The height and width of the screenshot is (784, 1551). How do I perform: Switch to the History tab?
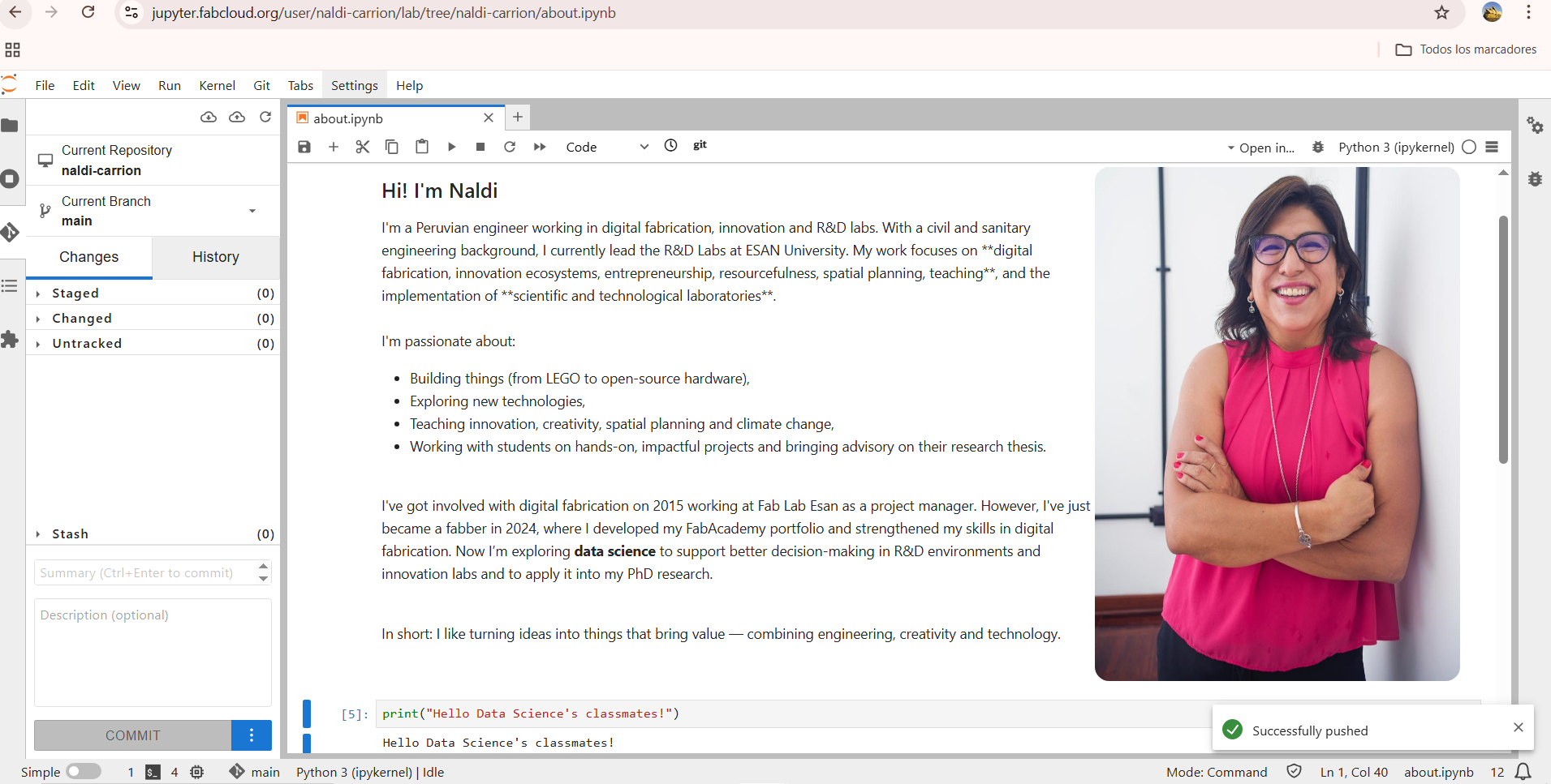pyautogui.click(x=215, y=257)
